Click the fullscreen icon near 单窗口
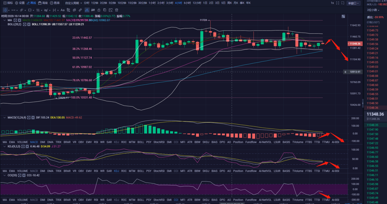Viewport: 387px width, 204px height. pos(338,3)
